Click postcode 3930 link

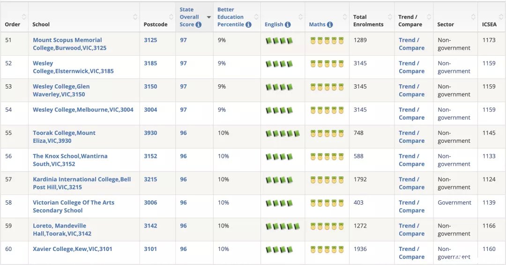point(150,133)
